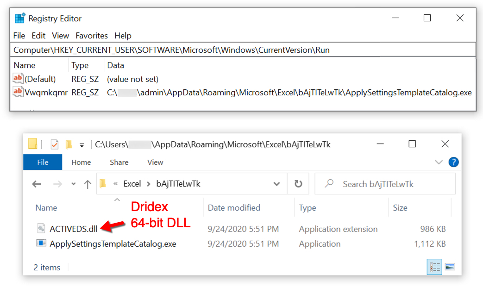The image size is (483, 287).
Task: Go up one folder level
Action: tap(88, 184)
